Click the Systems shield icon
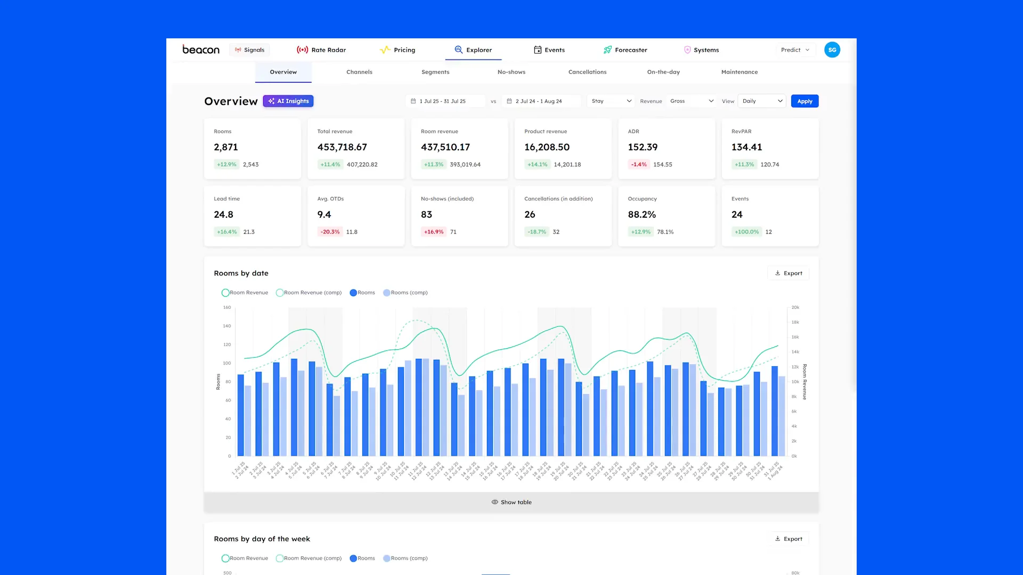This screenshot has width=1023, height=575. click(687, 50)
